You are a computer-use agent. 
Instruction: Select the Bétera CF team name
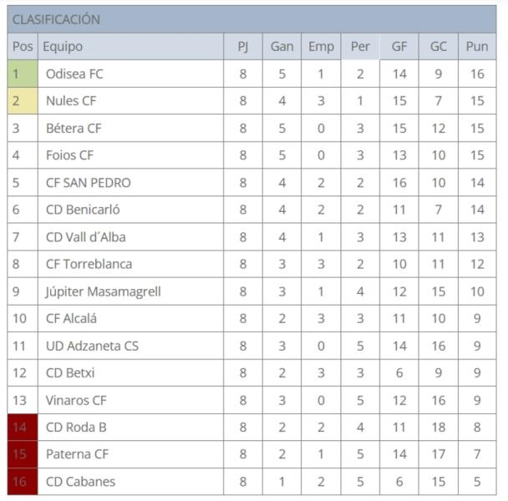tap(74, 128)
